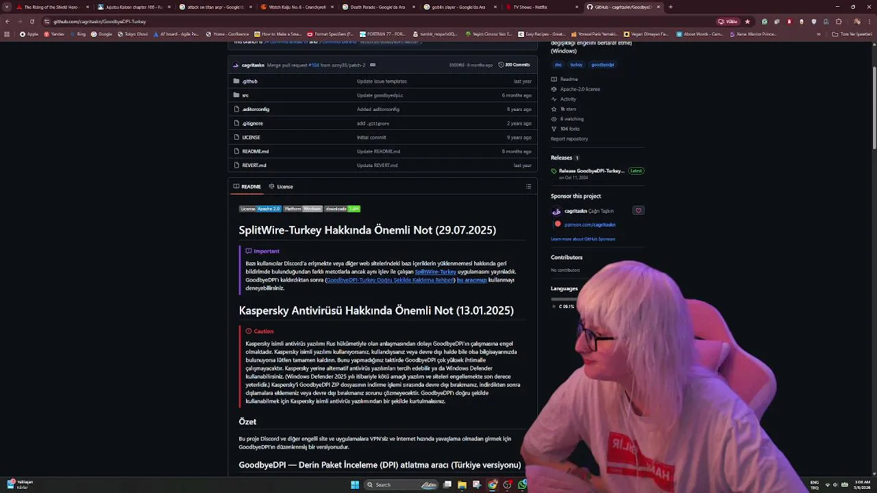Open the .editorconfig file
877x493 pixels.
click(256, 109)
